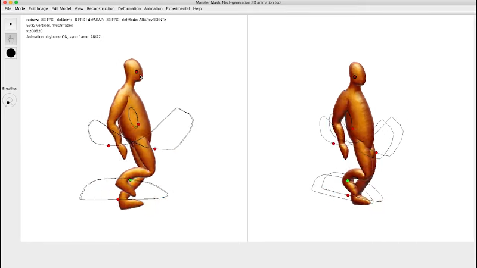The image size is (477, 268).
Task: Click head control point on right model
Action: pyautogui.click(x=355, y=77)
